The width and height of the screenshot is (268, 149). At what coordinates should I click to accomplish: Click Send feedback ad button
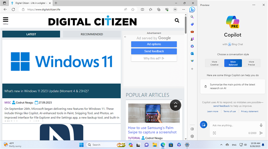coord(154,51)
